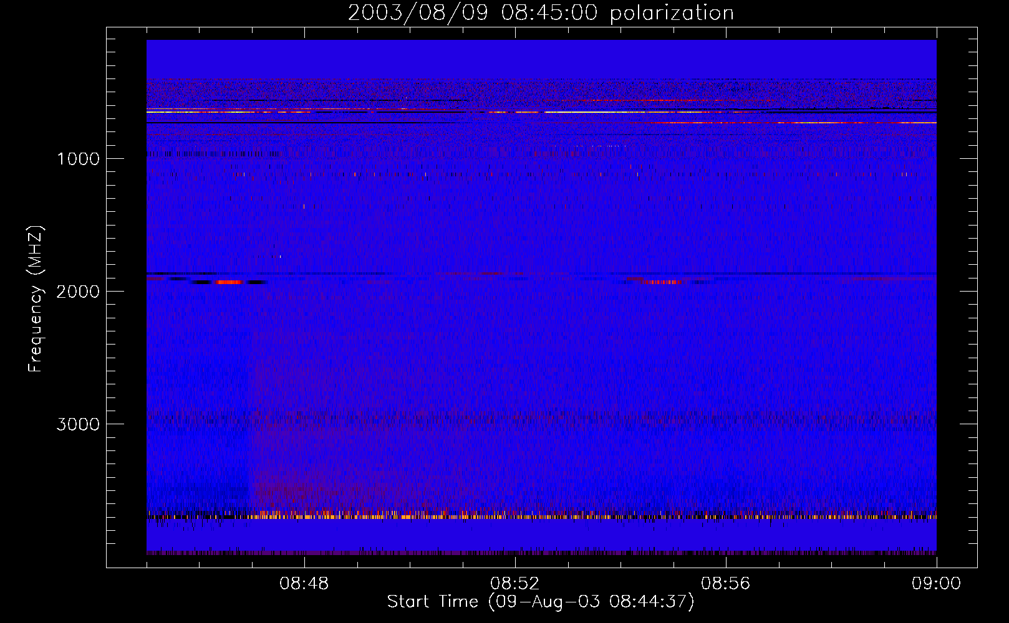Select the 3000 frequency tick label
Screen dimensions: 1009x623
(x=78, y=424)
